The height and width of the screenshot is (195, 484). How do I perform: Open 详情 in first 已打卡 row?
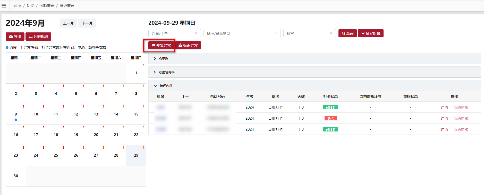[x=444, y=107]
